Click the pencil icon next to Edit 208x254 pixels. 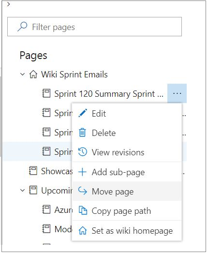pos(83,113)
